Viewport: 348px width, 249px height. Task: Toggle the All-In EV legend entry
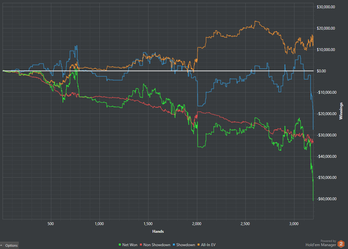coord(206,245)
